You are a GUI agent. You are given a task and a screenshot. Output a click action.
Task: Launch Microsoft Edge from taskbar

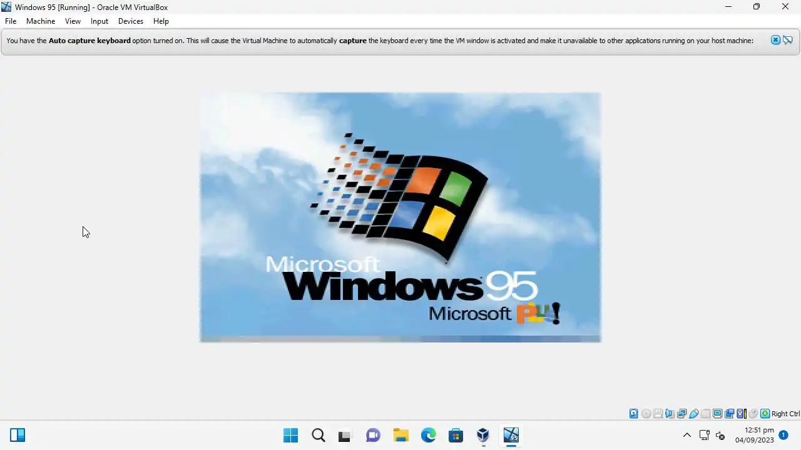(x=428, y=435)
